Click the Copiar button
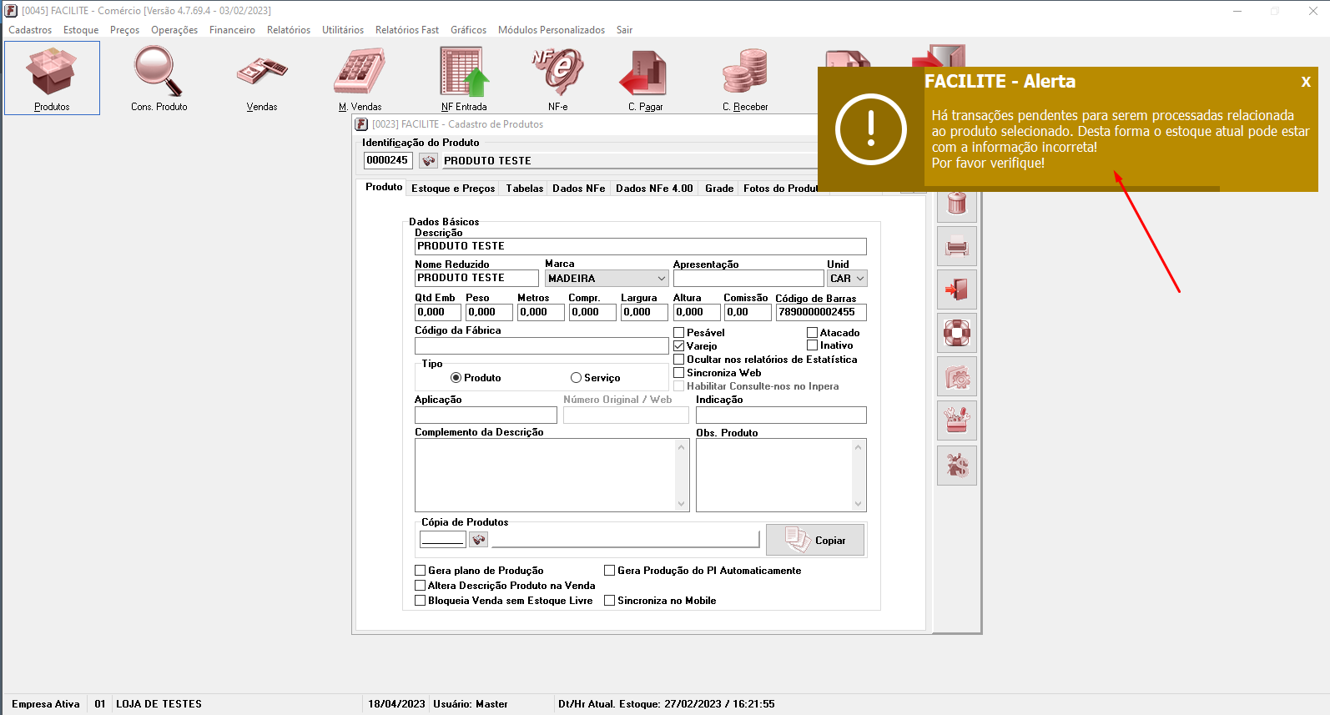1330x715 pixels. click(x=815, y=540)
